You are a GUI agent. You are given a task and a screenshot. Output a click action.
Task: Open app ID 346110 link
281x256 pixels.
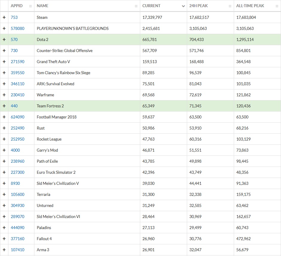(18, 84)
